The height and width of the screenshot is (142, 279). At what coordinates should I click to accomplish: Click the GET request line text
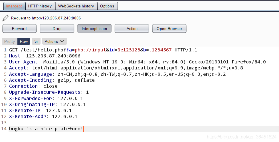pyautogui.click(x=103, y=50)
